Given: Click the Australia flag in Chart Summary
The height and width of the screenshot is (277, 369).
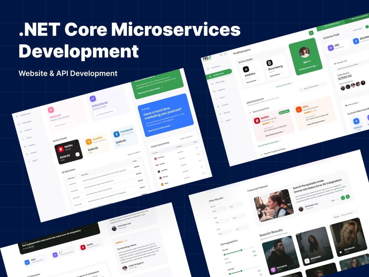Looking at the screenshot, I should coord(159,171).
